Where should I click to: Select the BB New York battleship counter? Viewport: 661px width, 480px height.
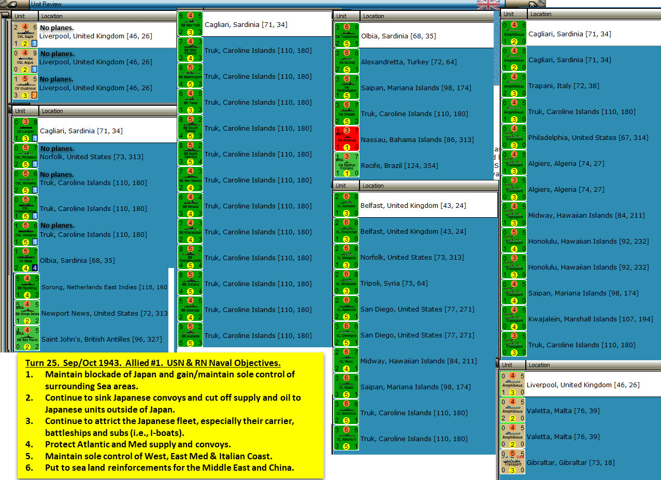coord(190,24)
